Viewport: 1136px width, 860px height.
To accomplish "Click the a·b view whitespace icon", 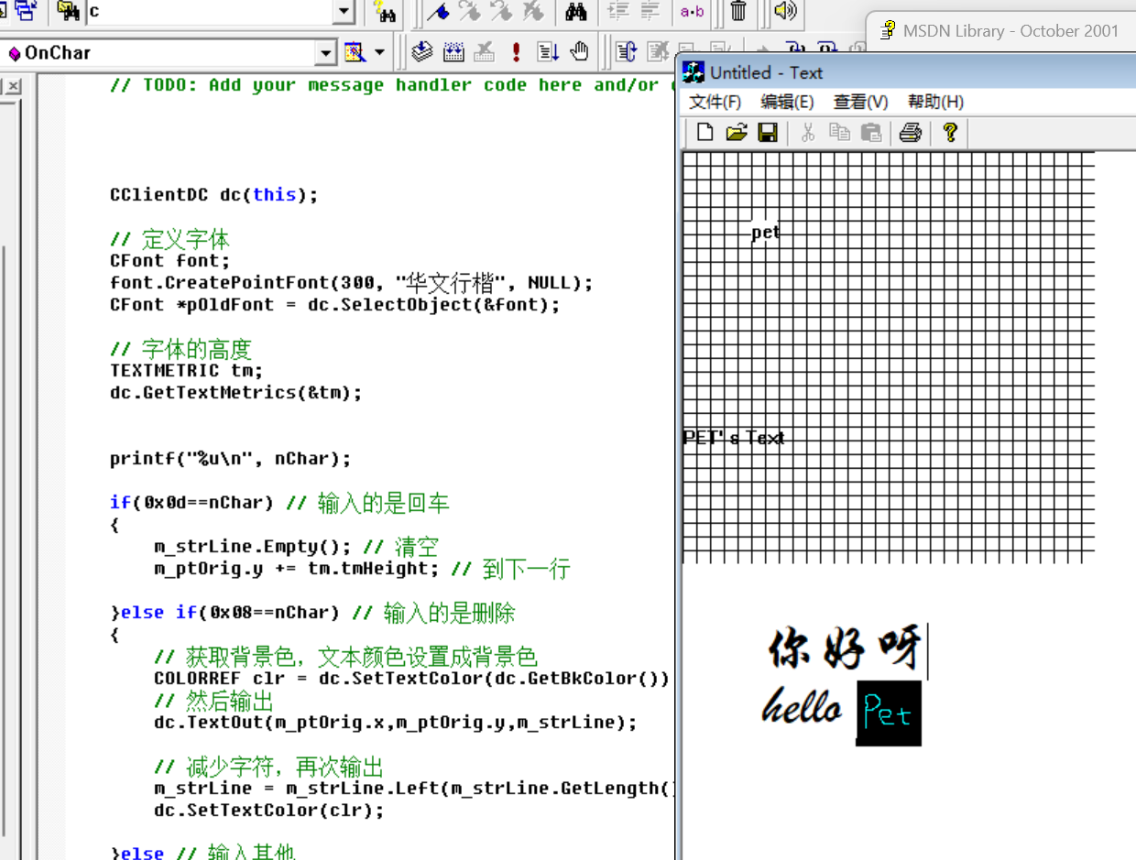I will point(693,12).
